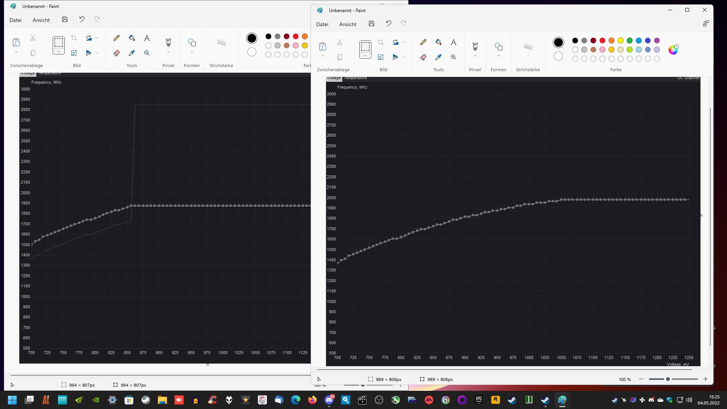The image size is (727, 409).
Task: Click Undo in right Paint window
Action: pyautogui.click(x=388, y=23)
